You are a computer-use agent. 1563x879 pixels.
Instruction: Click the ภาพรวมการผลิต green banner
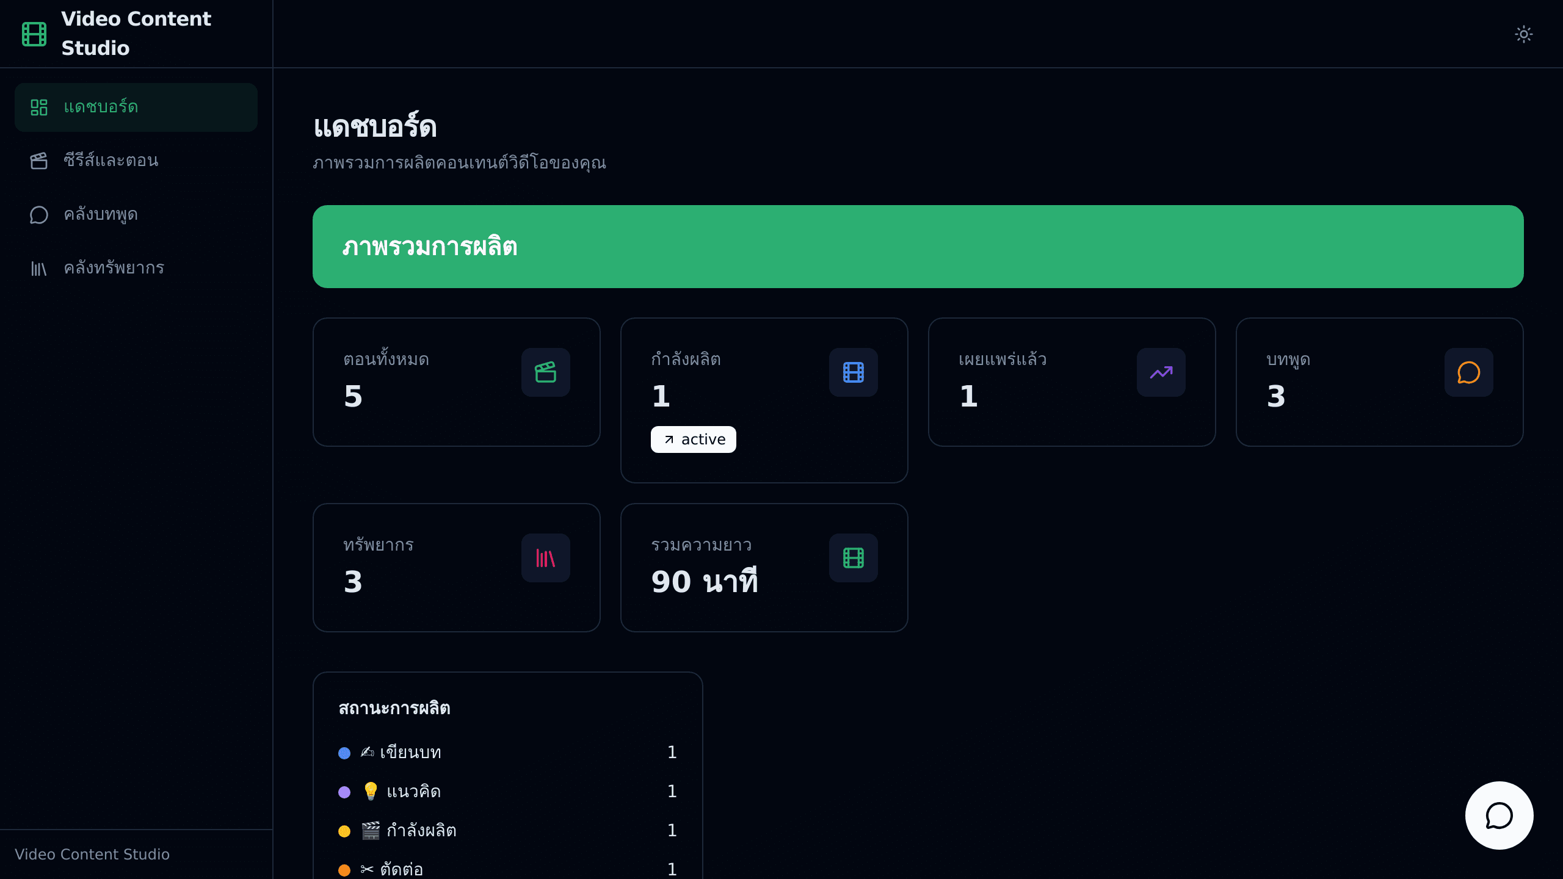(x=918, y=247)
